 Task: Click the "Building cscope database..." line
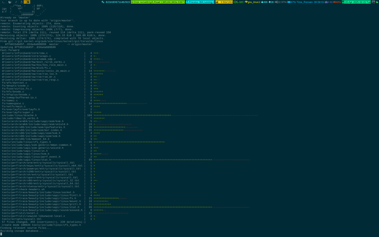[x=21, y=231]
